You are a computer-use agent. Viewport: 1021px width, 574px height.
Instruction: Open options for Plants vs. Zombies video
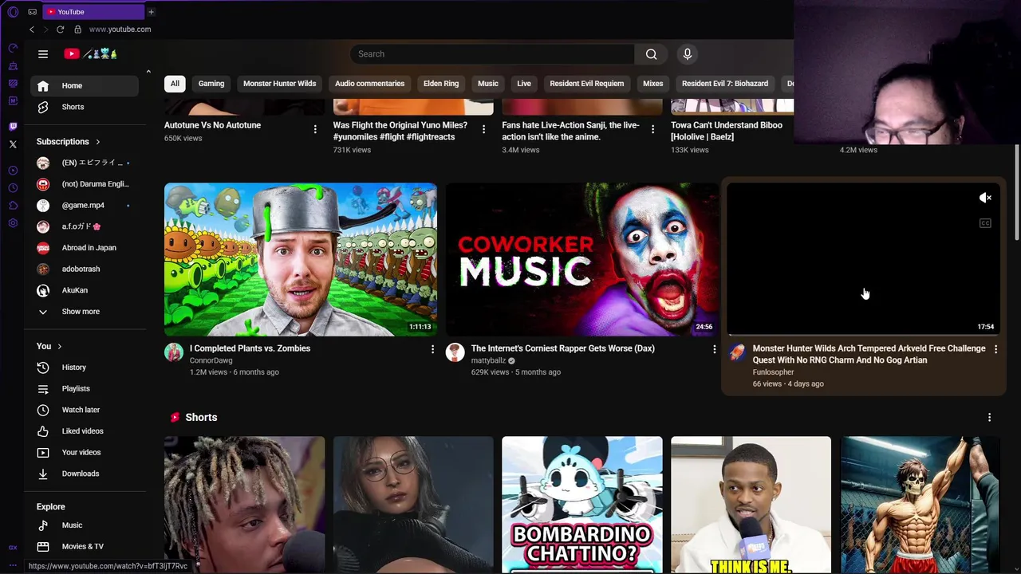click(432, 349)
